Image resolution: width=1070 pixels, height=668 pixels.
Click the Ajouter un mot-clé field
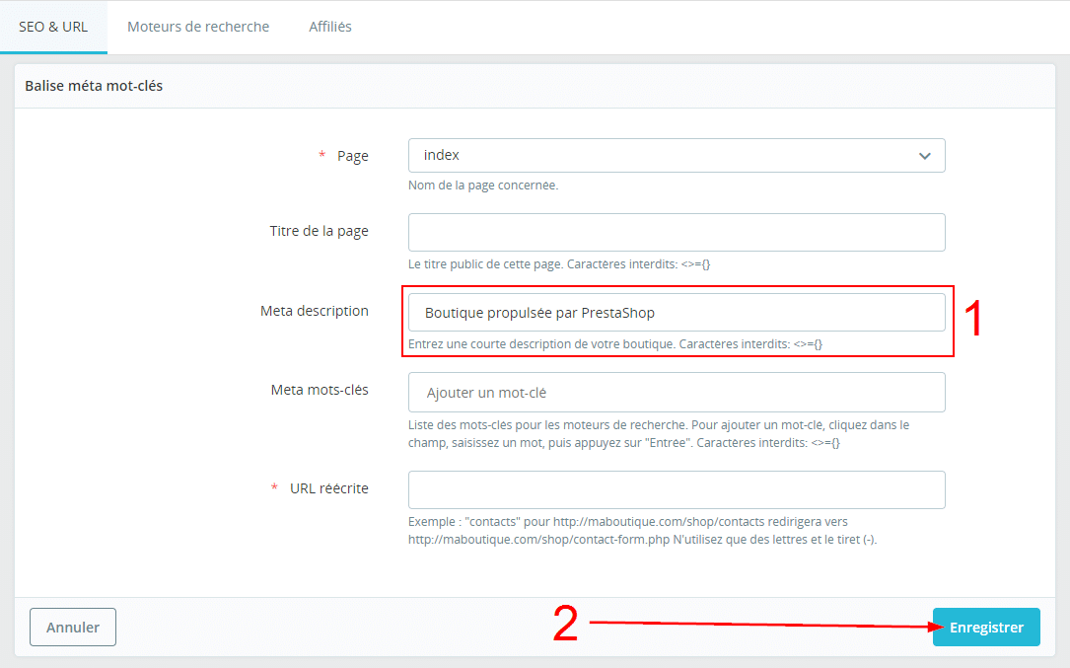click(x=677, y=392)
